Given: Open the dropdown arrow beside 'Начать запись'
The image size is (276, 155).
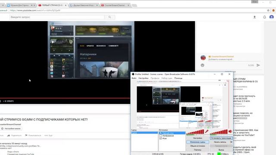Looking at the screenshot, I should pos(231,142).
